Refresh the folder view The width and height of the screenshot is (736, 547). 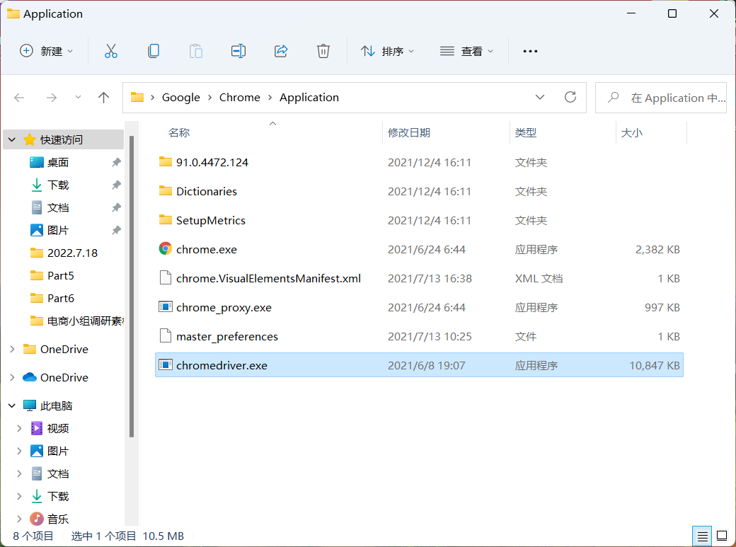(x=570, y=97)
